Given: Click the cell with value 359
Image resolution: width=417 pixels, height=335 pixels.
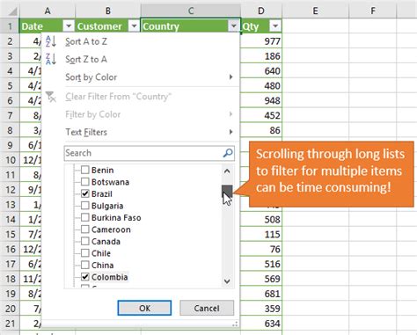Looking at the screenshot, I should click(x=261, y=309).
